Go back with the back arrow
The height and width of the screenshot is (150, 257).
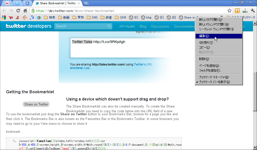coord(4,11)
